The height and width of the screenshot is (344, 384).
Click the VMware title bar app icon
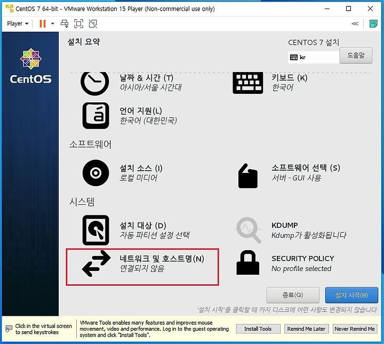(x=9, y=9)
